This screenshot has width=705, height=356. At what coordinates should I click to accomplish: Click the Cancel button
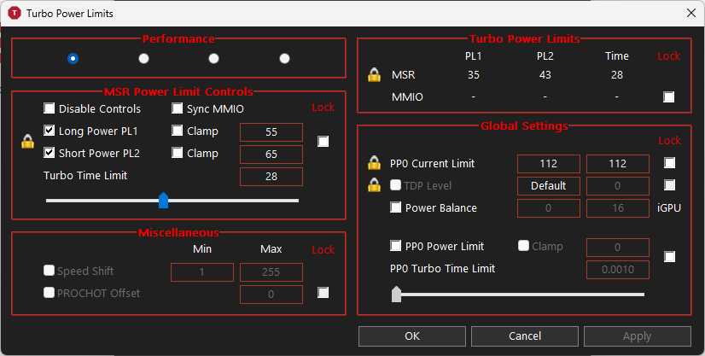525,336
